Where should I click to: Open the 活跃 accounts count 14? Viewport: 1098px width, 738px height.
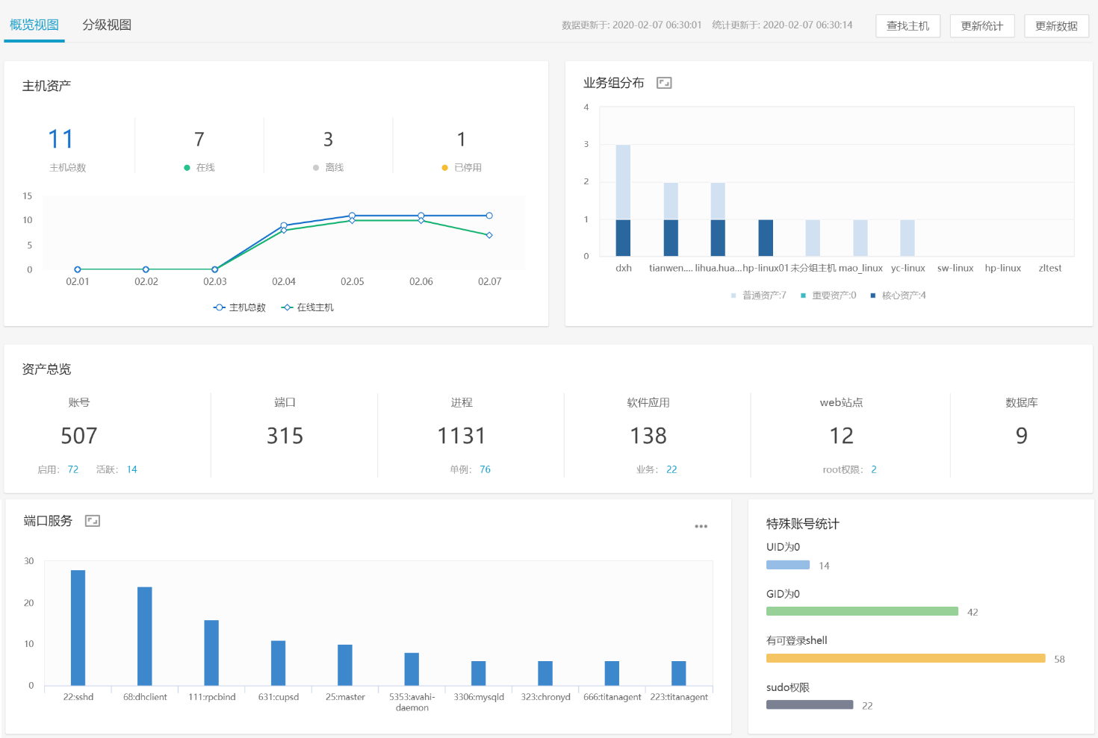[132, 469]
